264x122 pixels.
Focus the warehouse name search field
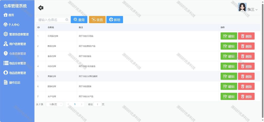click(53, 20)
